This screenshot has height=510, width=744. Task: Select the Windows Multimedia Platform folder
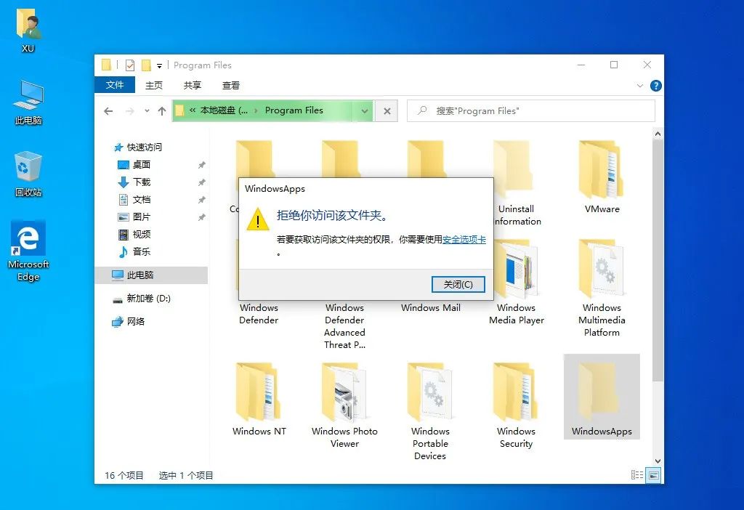tap(602, 288)
